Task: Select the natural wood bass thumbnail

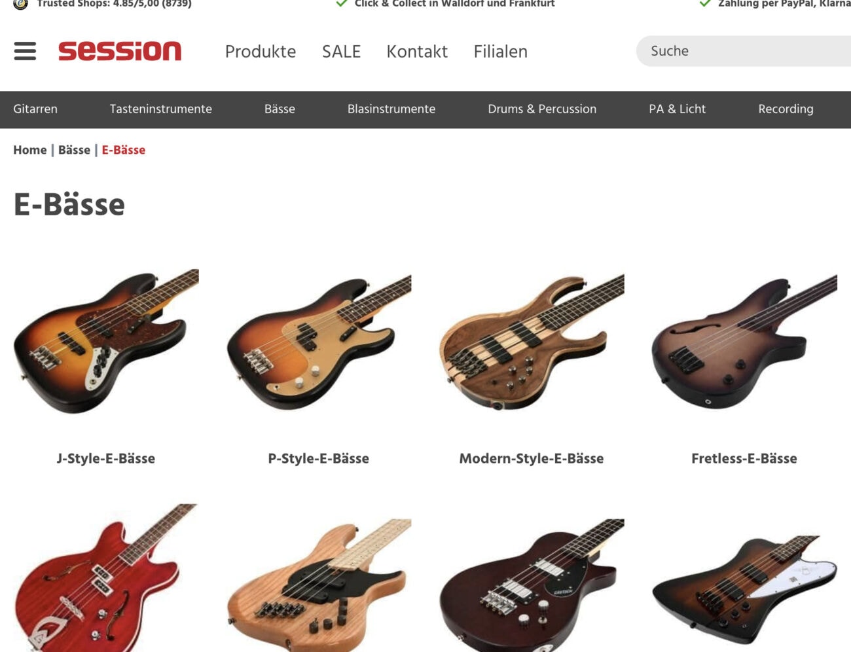Action: click(319, 585)
